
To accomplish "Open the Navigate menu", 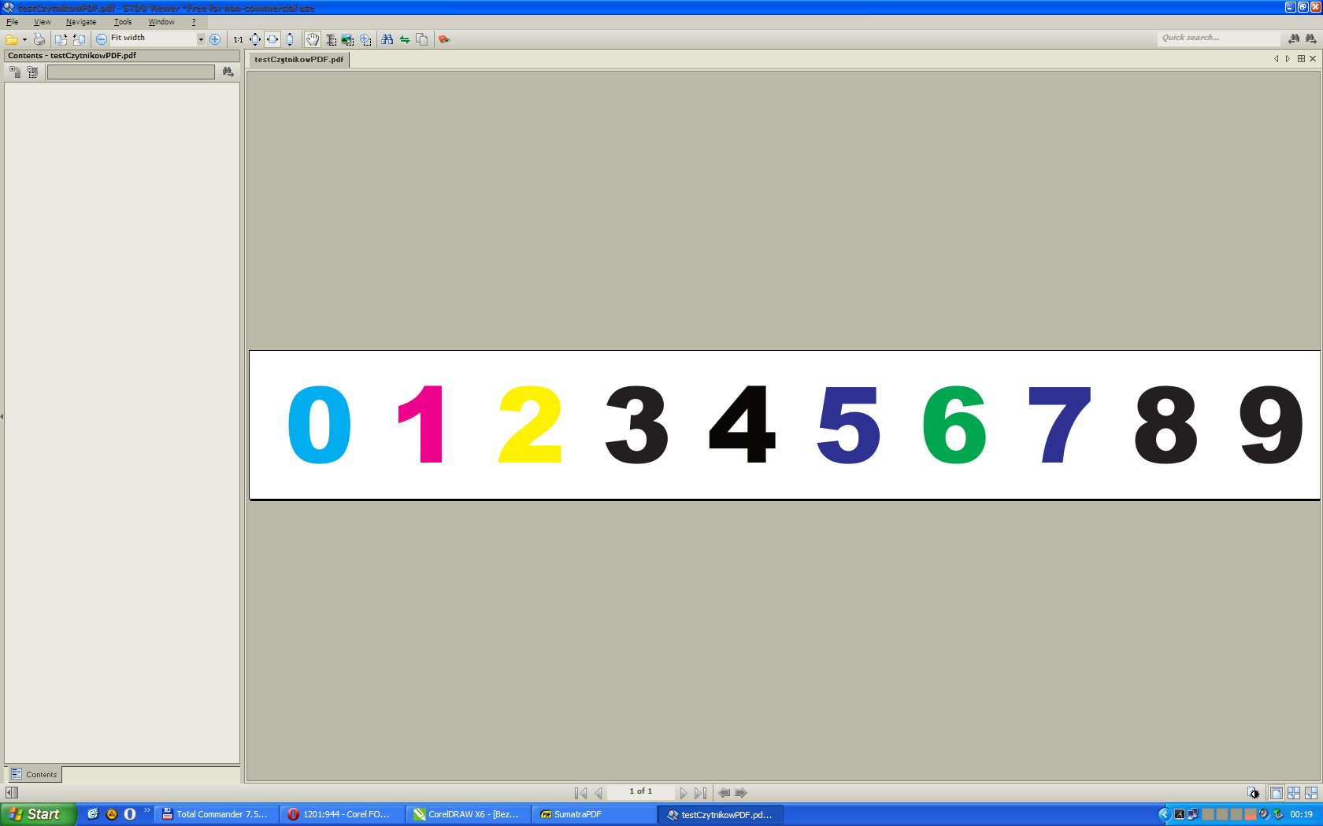I will coord(80,22).
